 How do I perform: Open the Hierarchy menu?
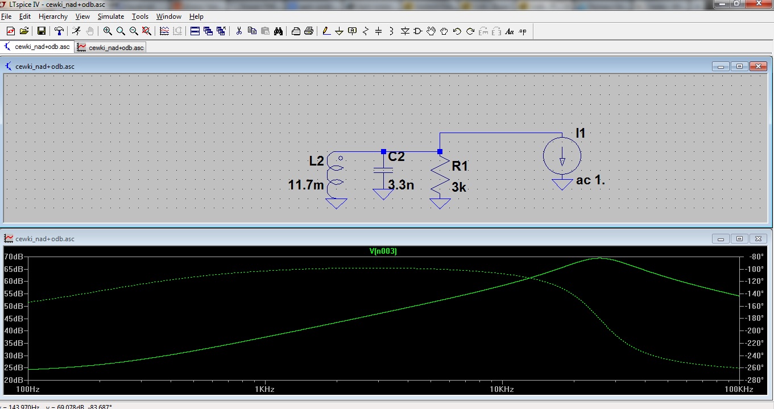click(53, 16)
